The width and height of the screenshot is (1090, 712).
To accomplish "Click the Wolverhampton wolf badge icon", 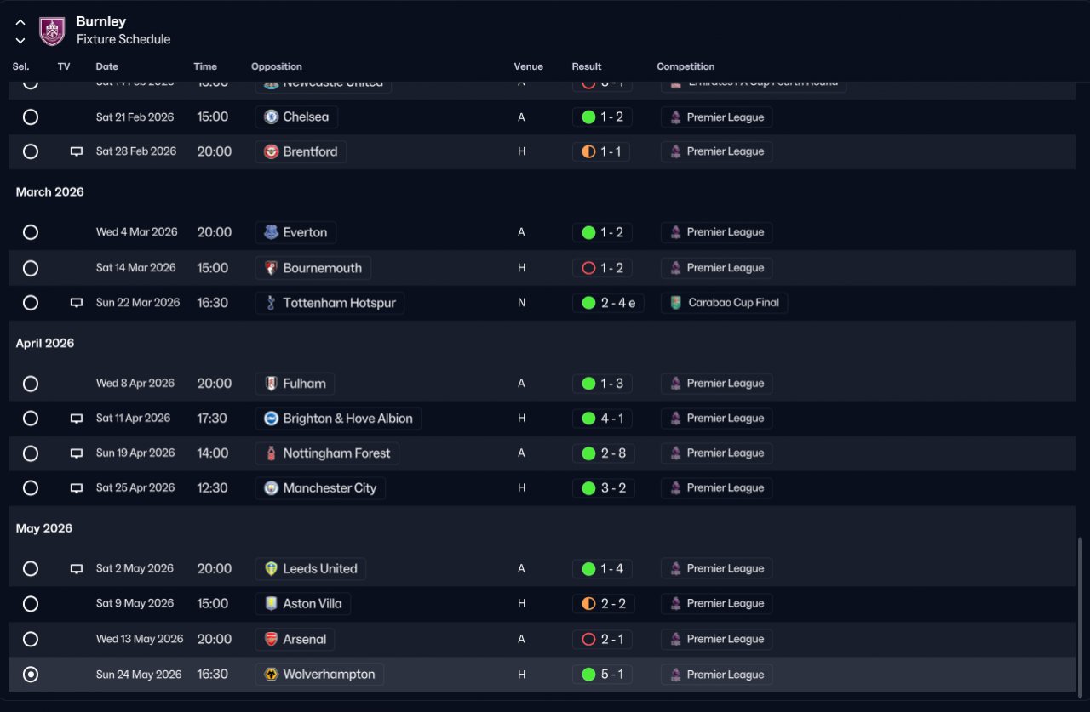I will pyautogui.click(x=271, y=675).
